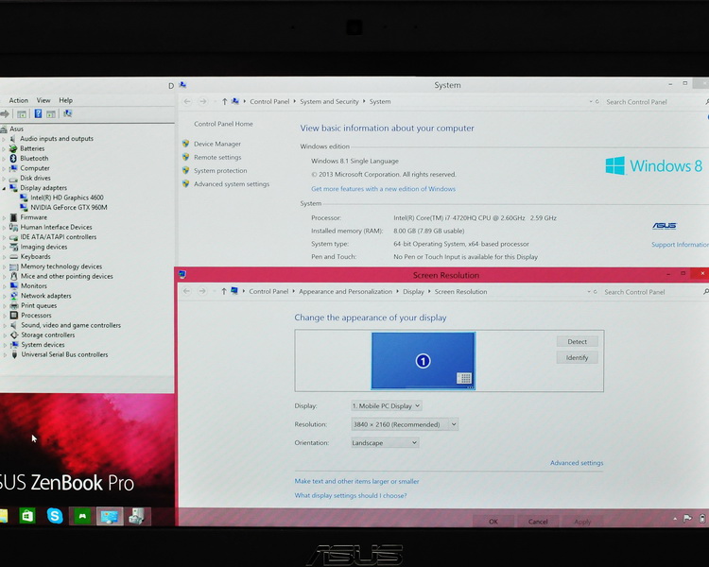Screen dimensions: 709x567
Task: Click the show/hide console tree toolbar icon
Action: (21, 114)
